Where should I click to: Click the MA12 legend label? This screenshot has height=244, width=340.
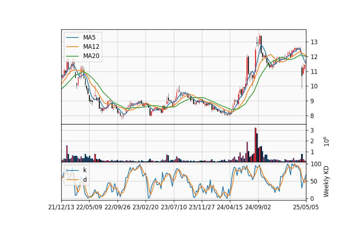pos(91,47)
